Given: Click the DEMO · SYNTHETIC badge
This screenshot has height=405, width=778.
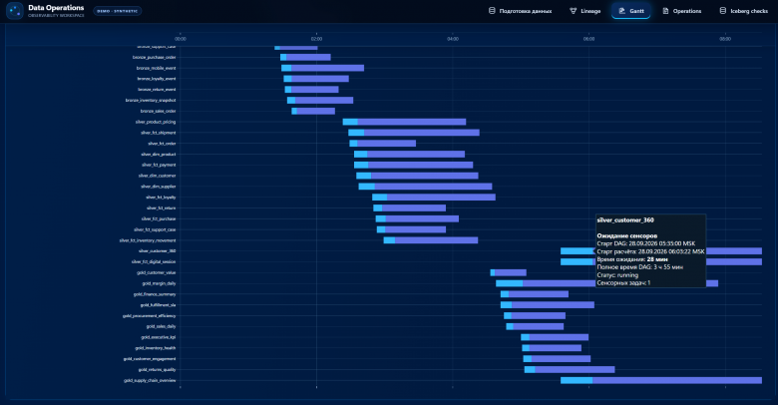Looking at the screenshot, I should click(118, 11).
